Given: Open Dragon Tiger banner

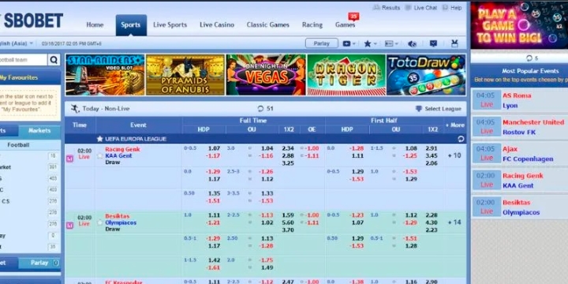Looking at the screenshot, I should pos(346,75).
